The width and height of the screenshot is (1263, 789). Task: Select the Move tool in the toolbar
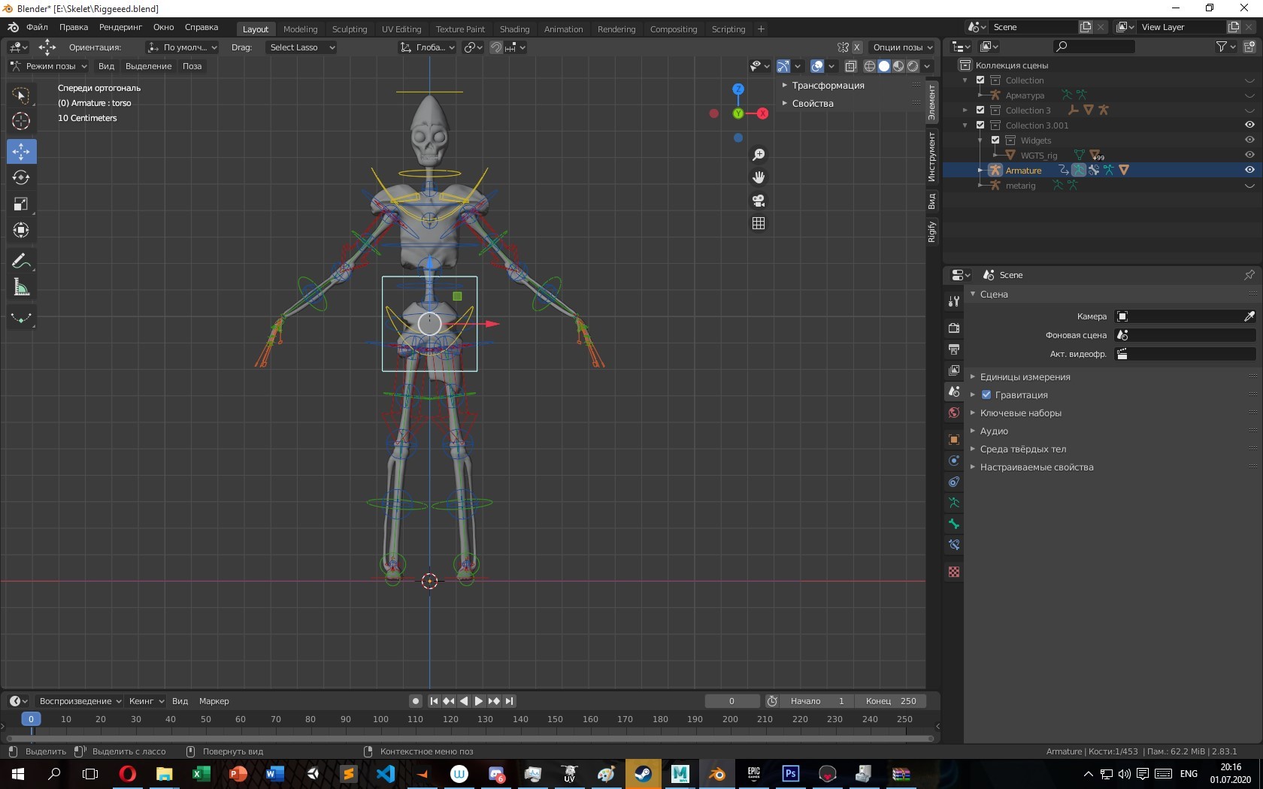pos(21,152)
